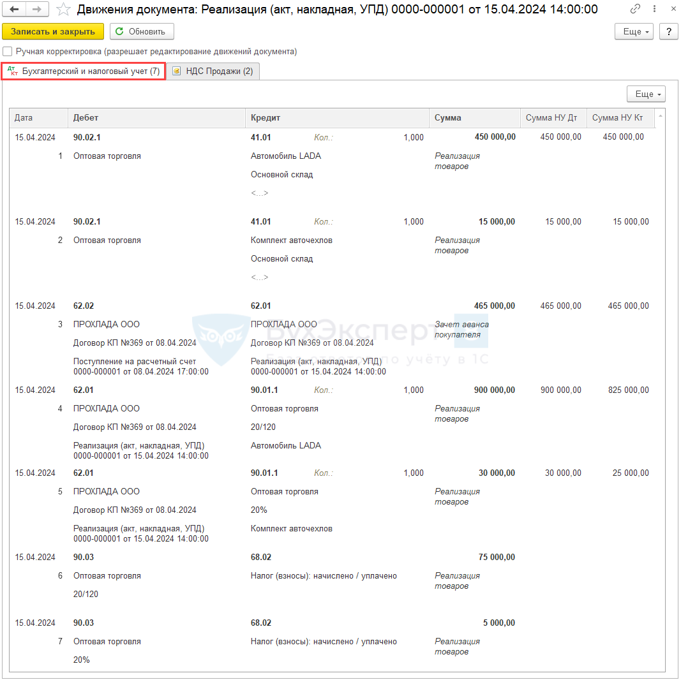Click the Сумма НУ Дт column header

554,117
